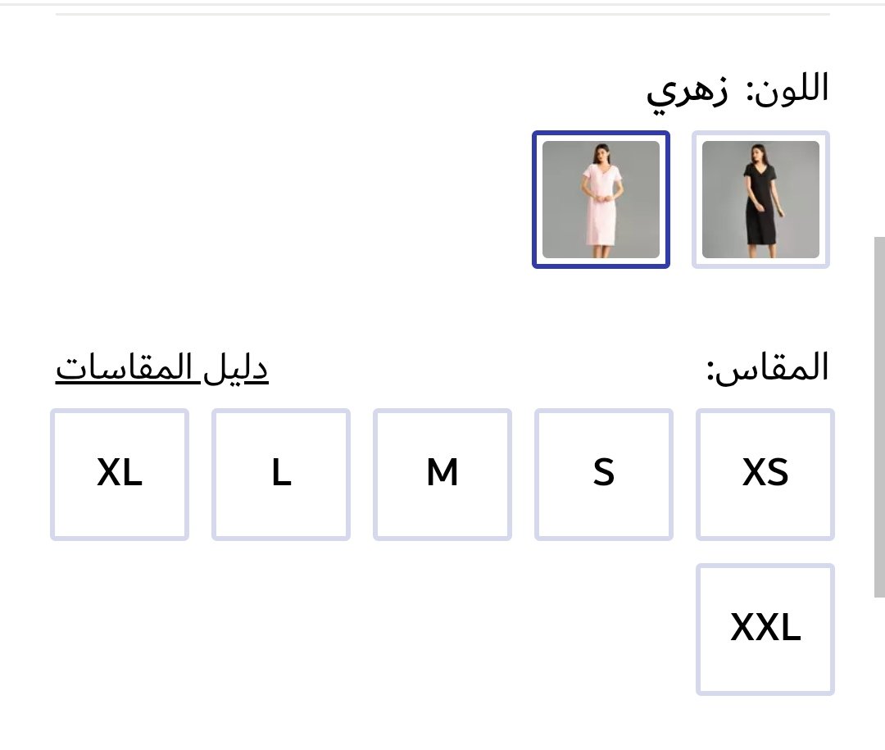Viewport: 885px width, 750px height.
Task: Choose size XS
Action: click(x=765, y=475)
